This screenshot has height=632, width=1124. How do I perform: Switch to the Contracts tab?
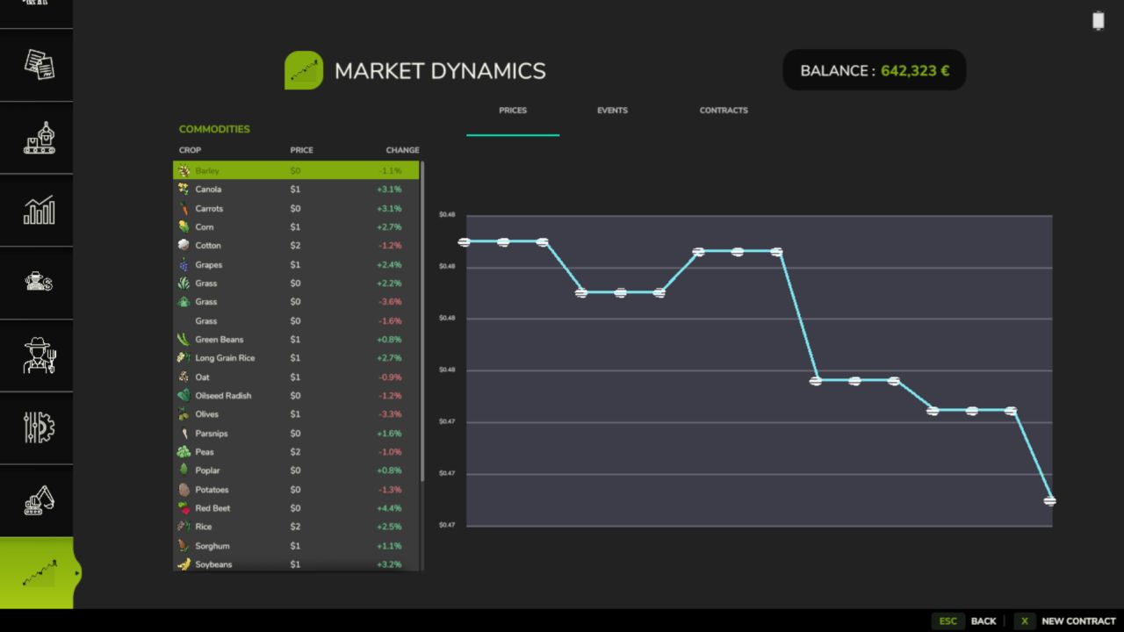(724, 111)
